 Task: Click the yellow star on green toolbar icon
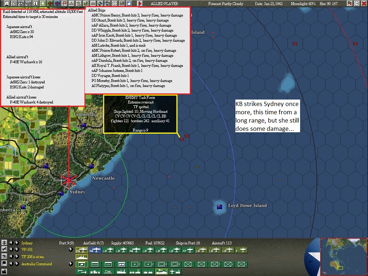[43, 3]
